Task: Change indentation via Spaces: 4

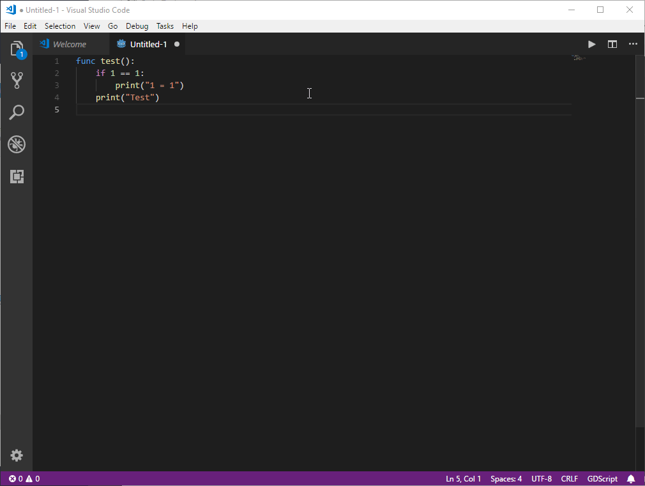Action: pos(506,478)
